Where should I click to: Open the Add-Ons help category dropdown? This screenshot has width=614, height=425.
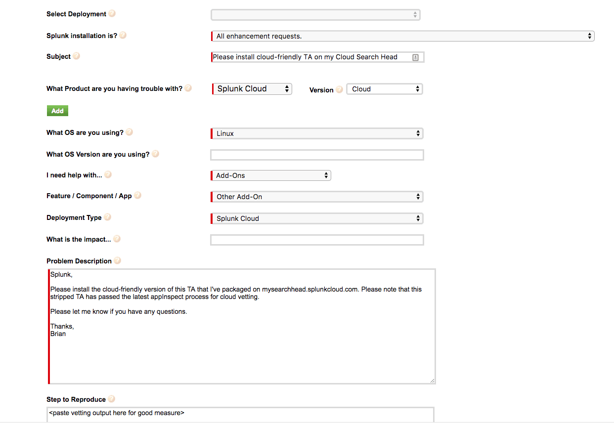click(270, 175)
